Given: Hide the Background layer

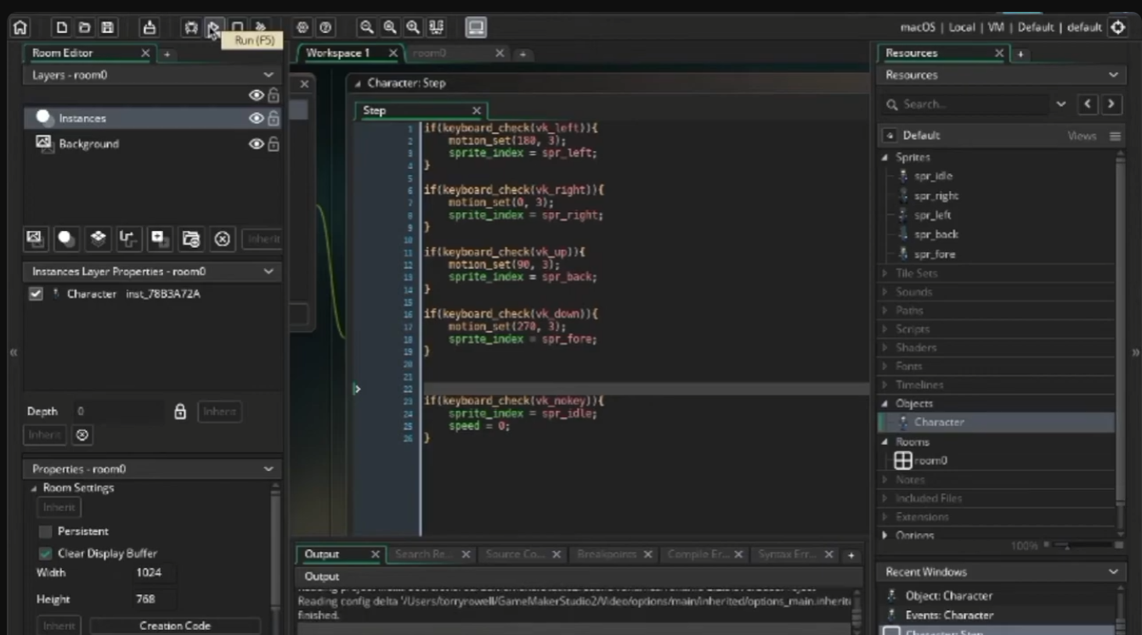Looking at the screenshot, I should [256, 143].
